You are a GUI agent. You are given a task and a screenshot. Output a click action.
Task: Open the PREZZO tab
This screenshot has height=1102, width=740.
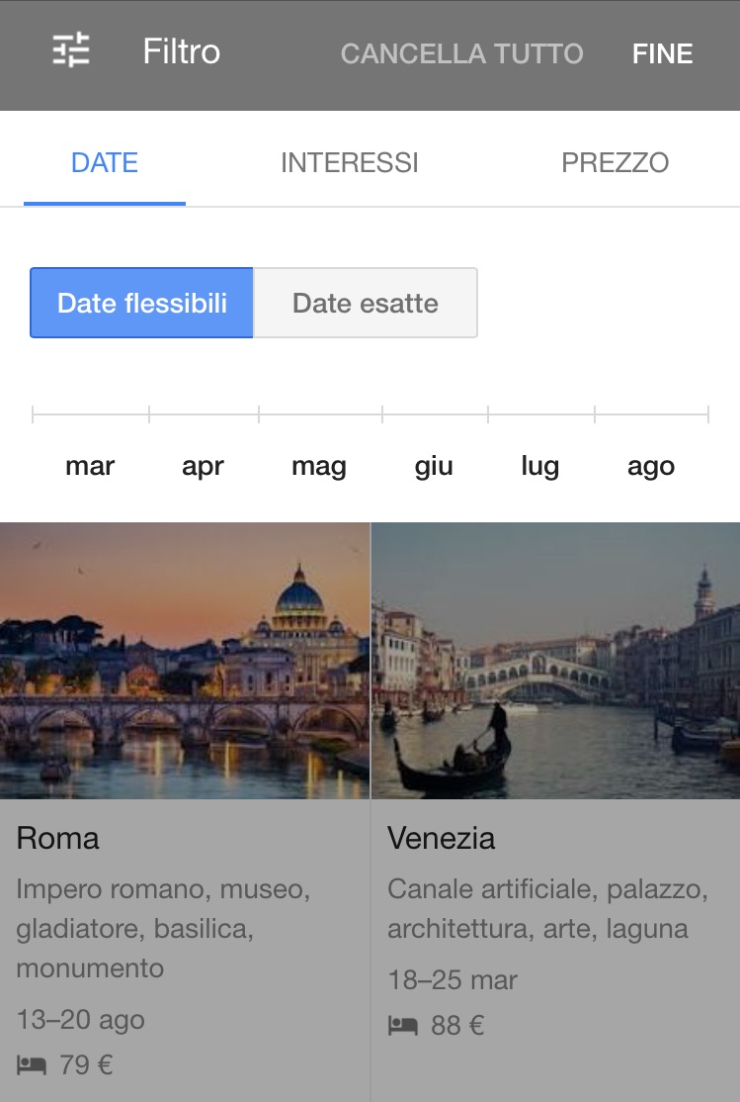click(616, 163)
